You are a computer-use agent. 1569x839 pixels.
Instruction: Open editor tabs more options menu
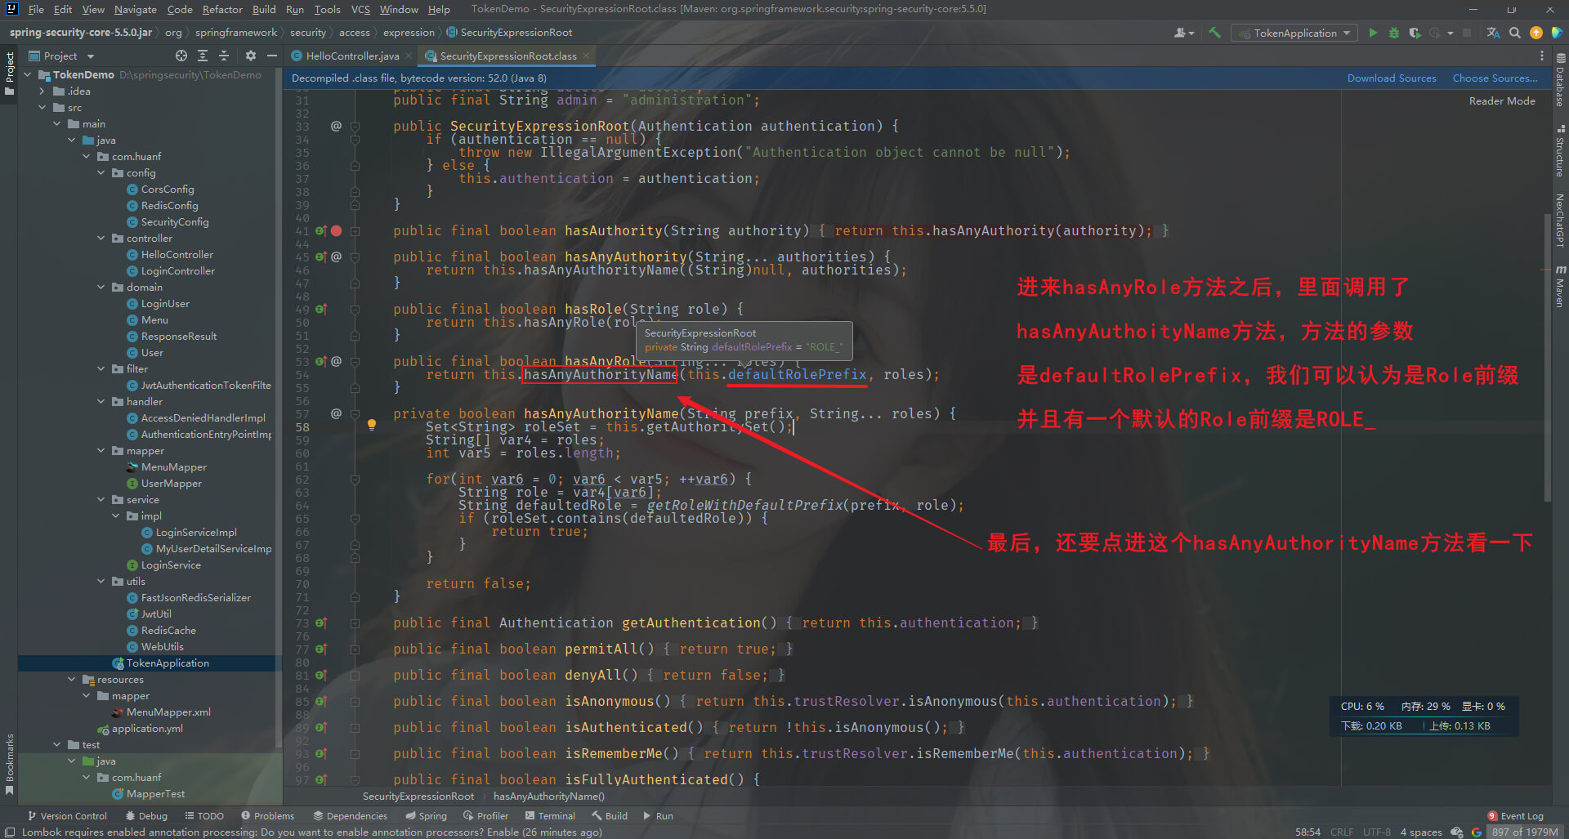[x=1542, y=56]
